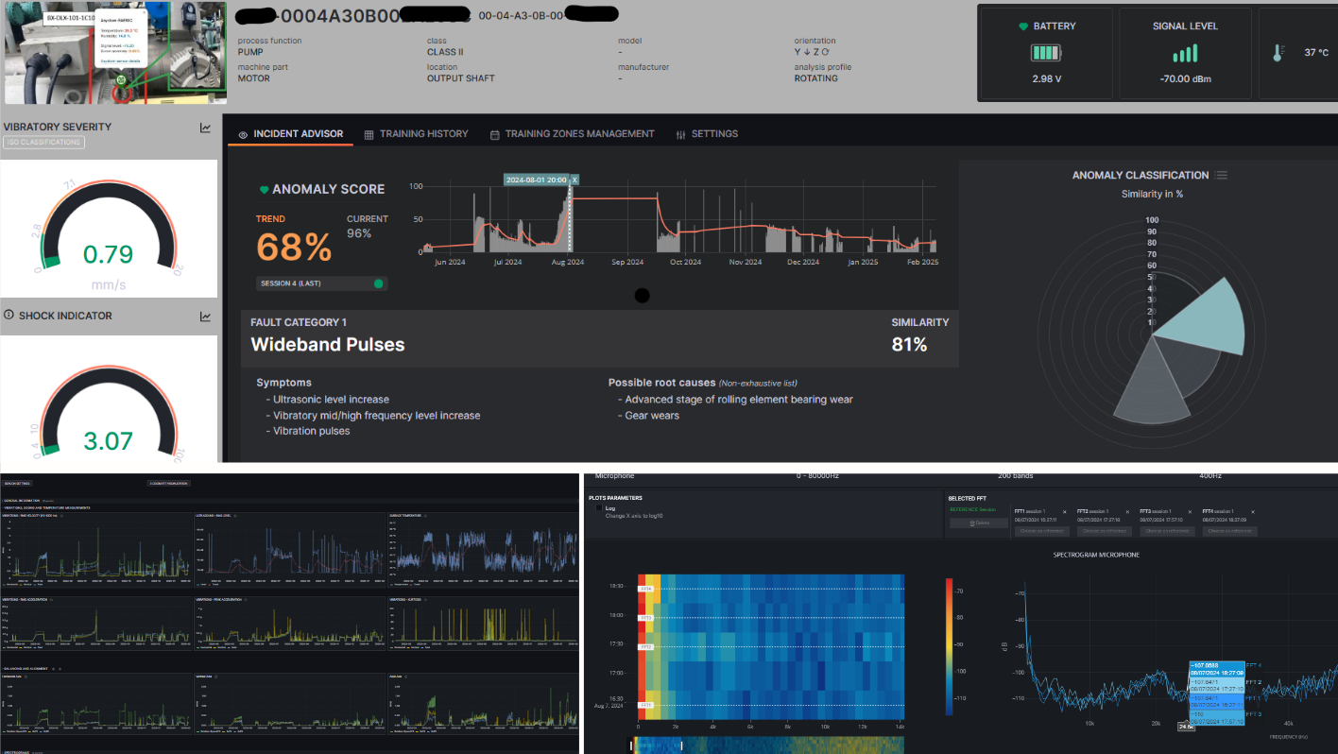Open the Vibratory Severity chart icon
The image size is (1338, 754).
coord(205,128)
